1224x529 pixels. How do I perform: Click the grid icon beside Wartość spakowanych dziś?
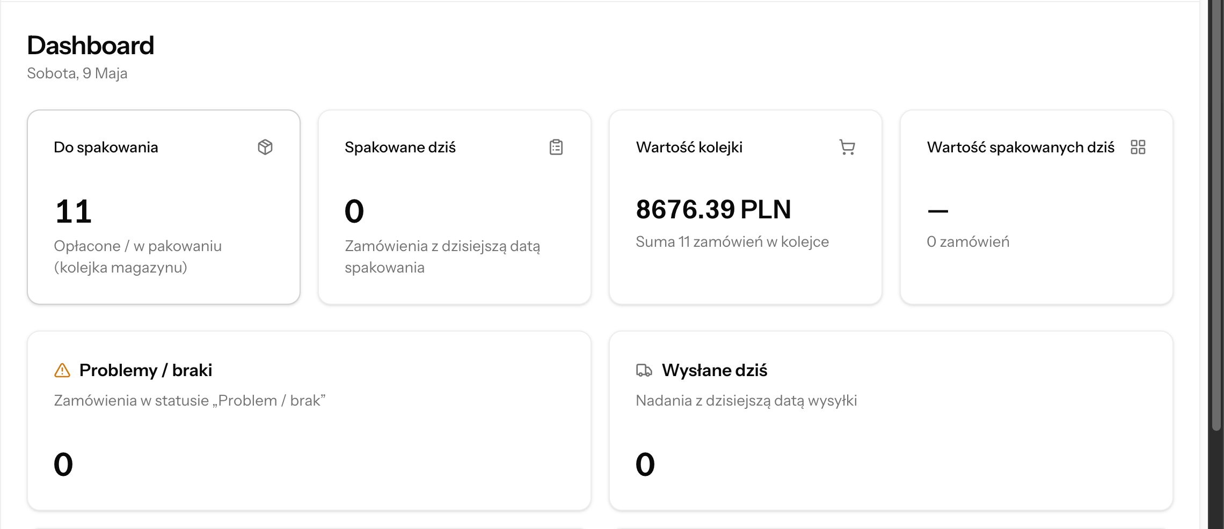tap(1138, 147)
